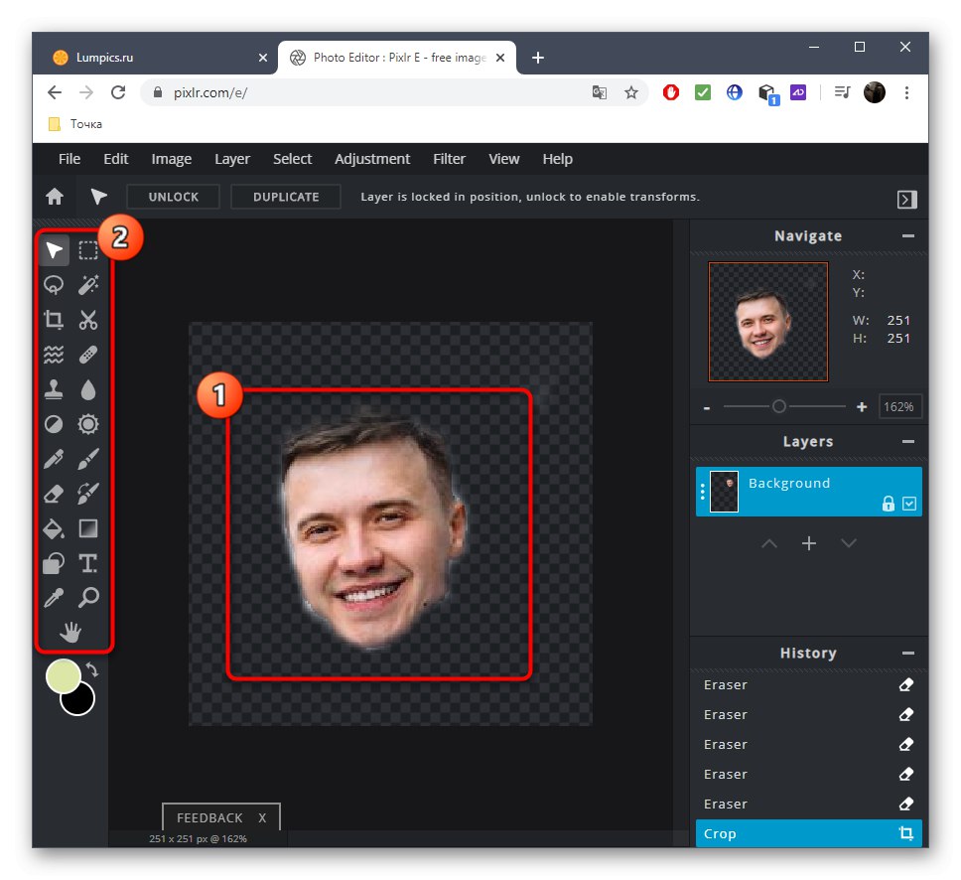The image size is (961, 880).
Task: Select the Magic Wand tool
Action: [88, 285]
